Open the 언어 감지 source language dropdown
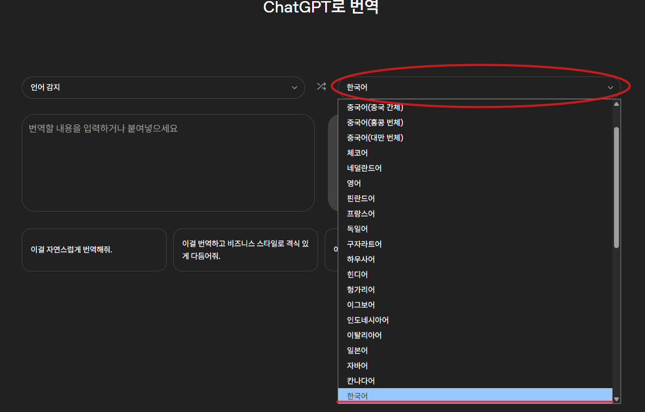Viewport: 645px width, 412px height. pyautogui.click(x=163, y=87)
